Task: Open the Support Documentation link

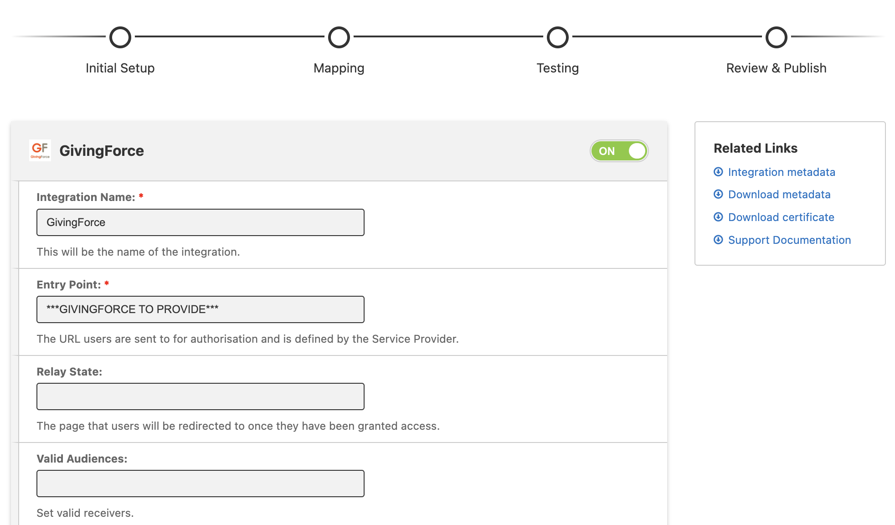Action: (789, 240)
